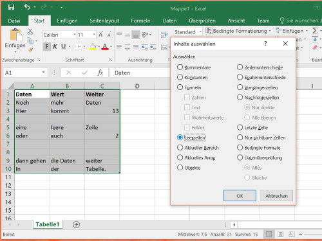
Task: Open the Einfügen cells dropdown in ribbon
Action: tap(307, 31)
